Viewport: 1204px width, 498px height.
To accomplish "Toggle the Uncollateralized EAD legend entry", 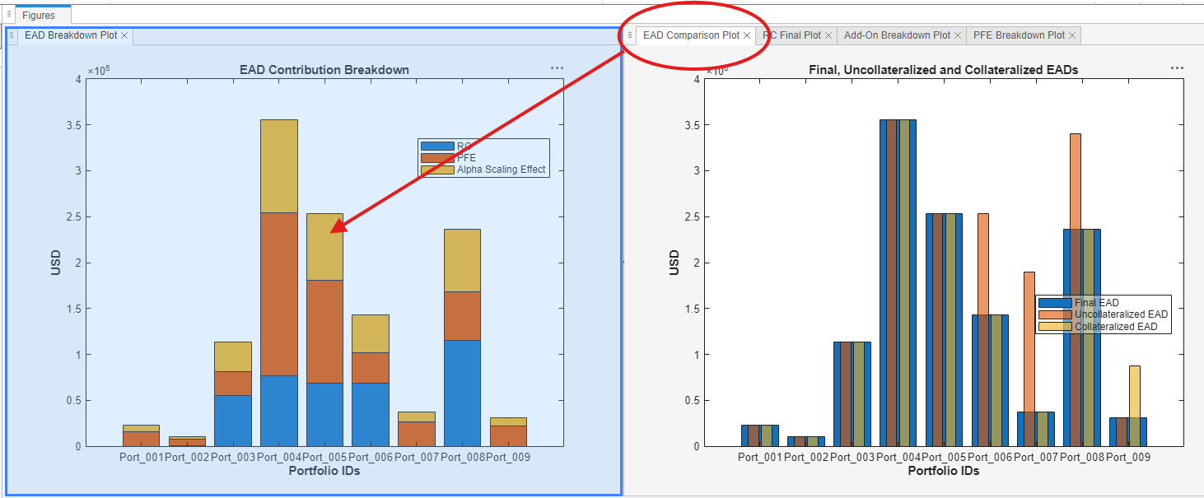I will tap(1120, 314).
